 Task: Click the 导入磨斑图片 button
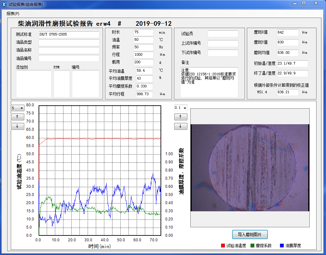tap(250, 234)
